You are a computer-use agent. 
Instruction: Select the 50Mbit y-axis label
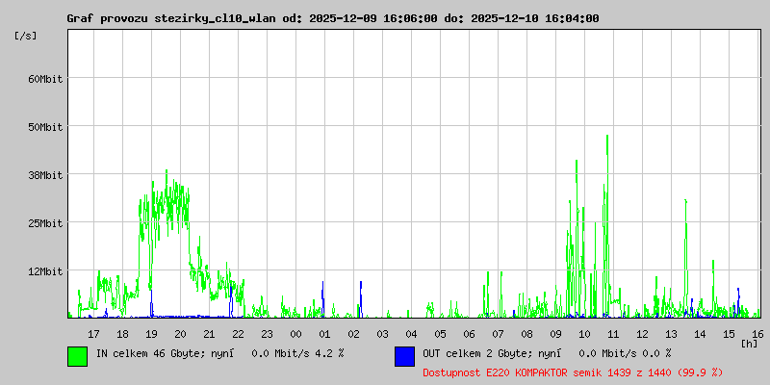45,127
